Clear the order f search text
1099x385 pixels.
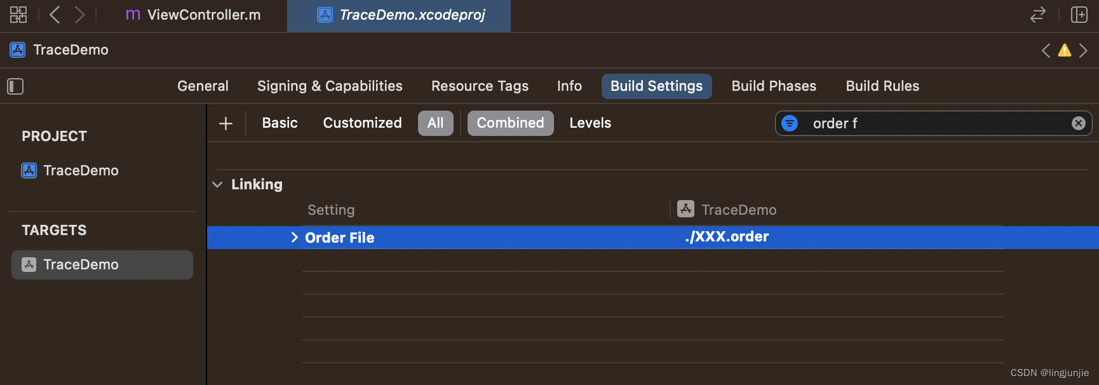[1079, 123]
